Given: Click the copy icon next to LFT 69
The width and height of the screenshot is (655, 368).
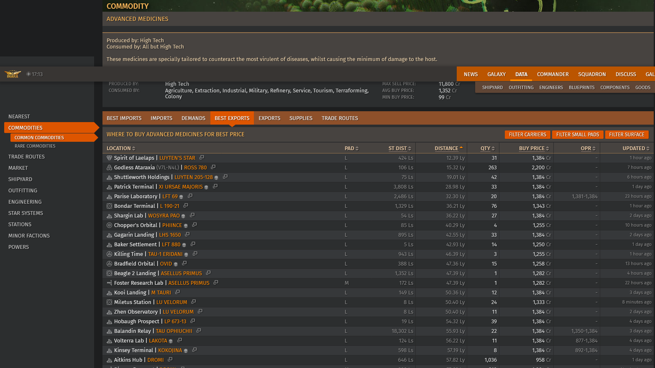Looking at the screenshot, I should click(190, 196).
